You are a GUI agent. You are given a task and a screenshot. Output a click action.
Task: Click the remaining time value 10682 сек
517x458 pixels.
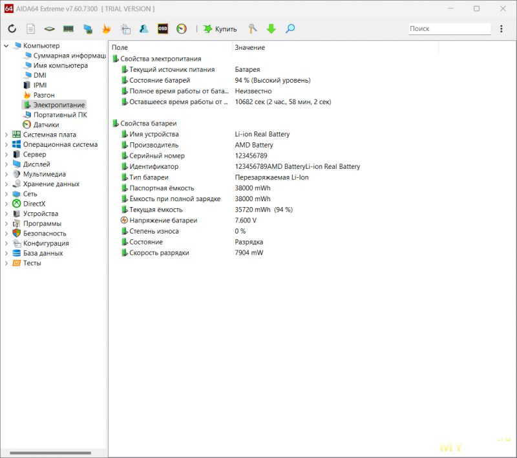click(283, 102)
